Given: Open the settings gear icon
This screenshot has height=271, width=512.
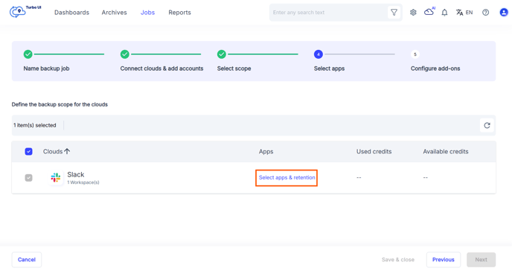Looking at the screenshot, I should click(x=413, y=13).
